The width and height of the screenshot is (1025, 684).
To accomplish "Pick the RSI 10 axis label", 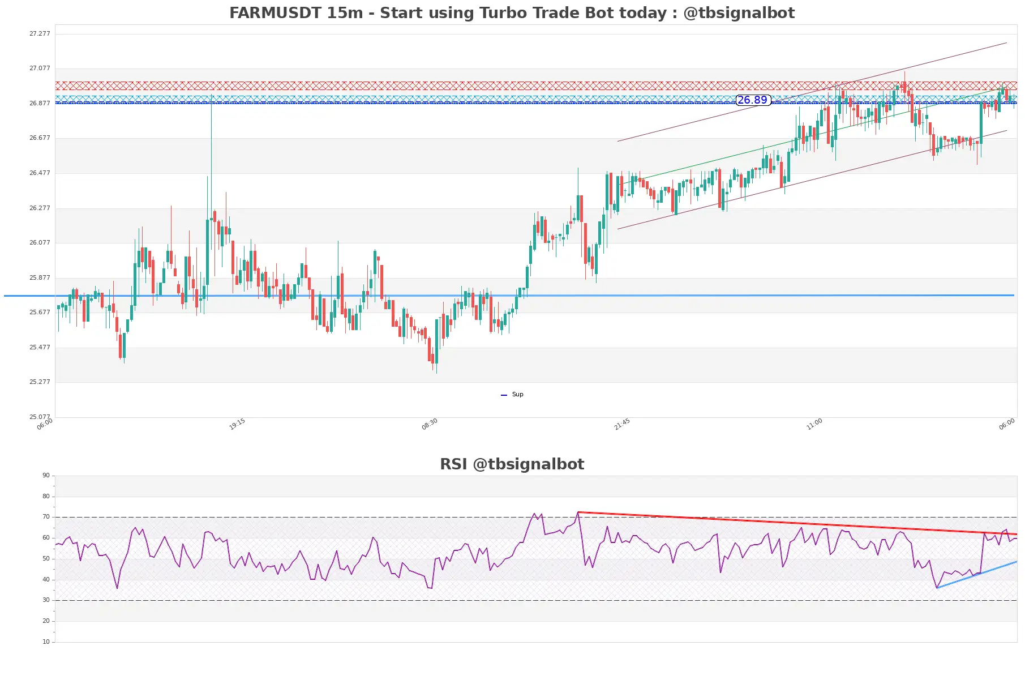I will pos(46,642).
